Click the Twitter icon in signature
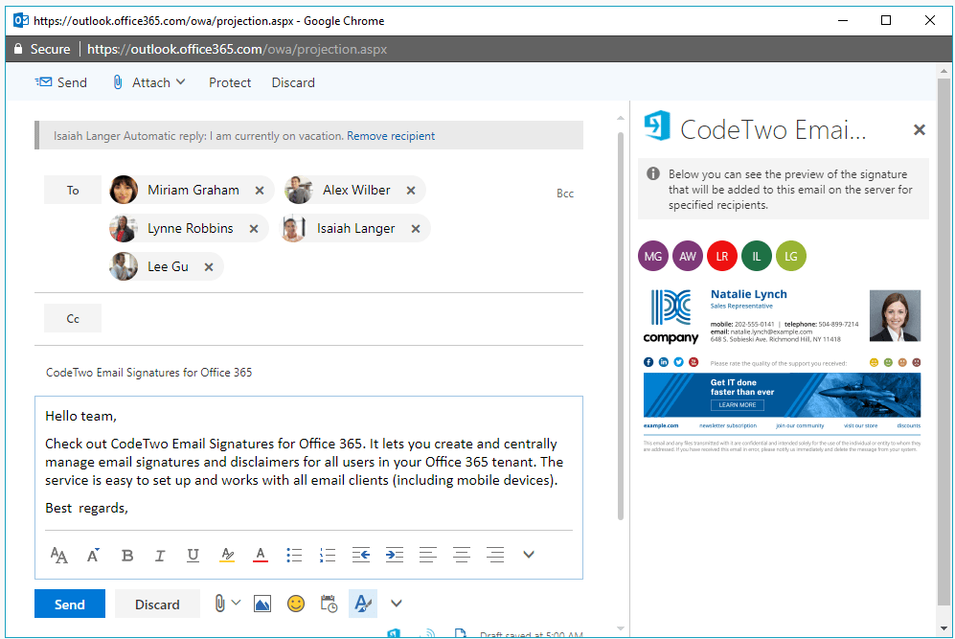 678,362
